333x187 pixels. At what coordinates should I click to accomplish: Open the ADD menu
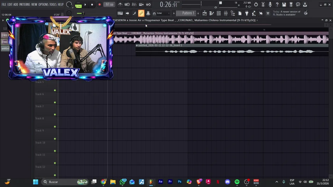(16, 4)
